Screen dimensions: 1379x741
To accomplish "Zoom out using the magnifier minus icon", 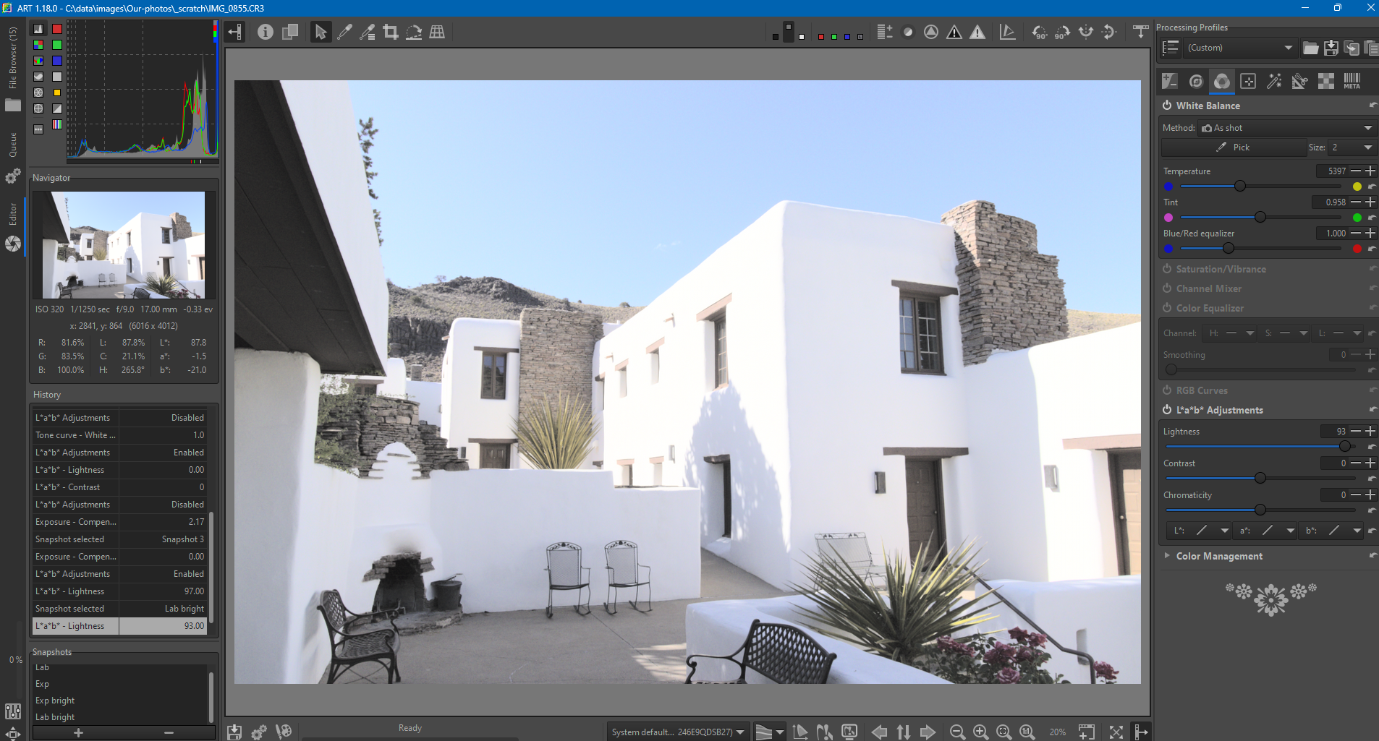I will [x=957, y=732].
